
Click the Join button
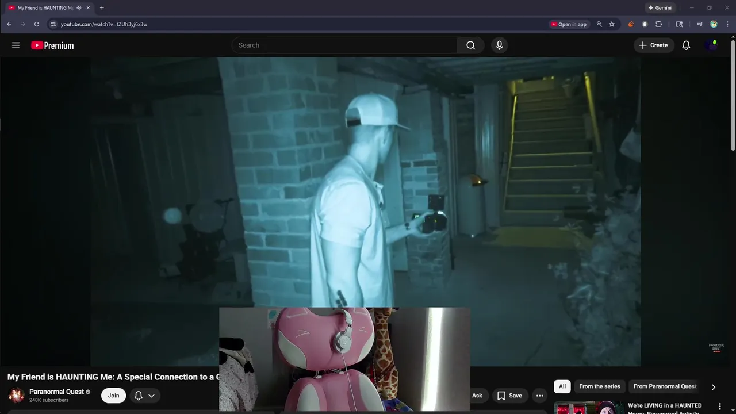click(113, 396)
